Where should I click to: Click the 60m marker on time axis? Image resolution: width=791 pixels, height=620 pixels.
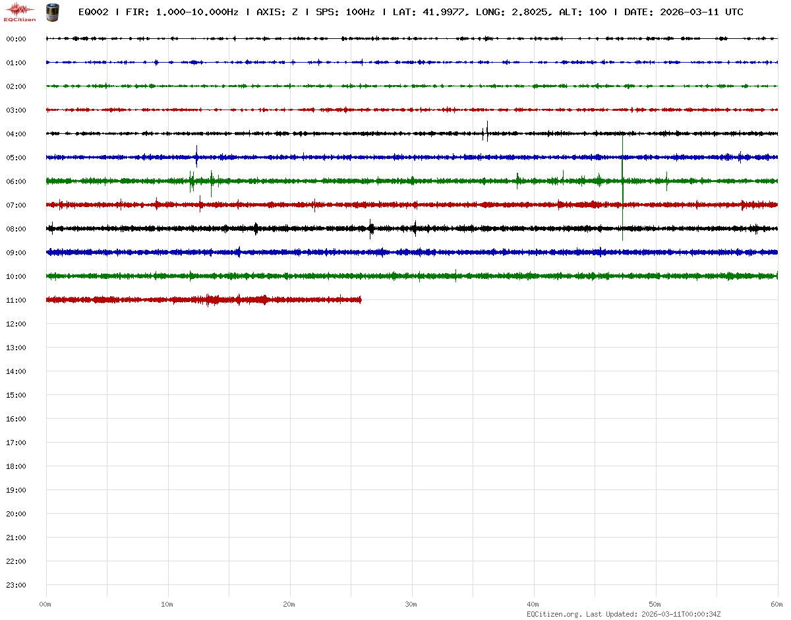(777, 604)
